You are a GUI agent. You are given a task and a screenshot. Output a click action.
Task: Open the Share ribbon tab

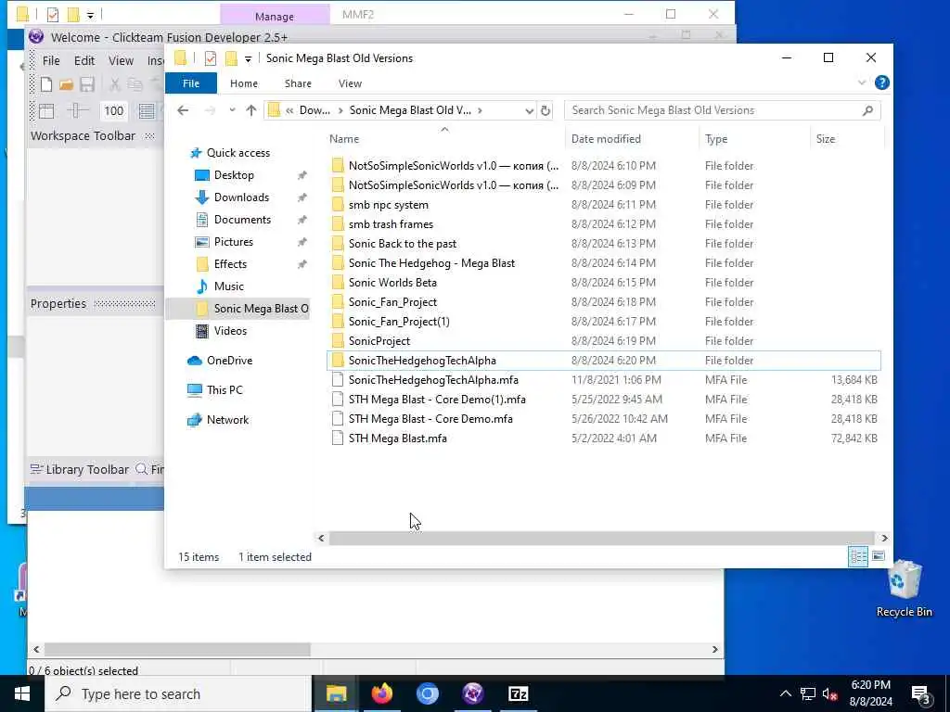tap(298, 83)
